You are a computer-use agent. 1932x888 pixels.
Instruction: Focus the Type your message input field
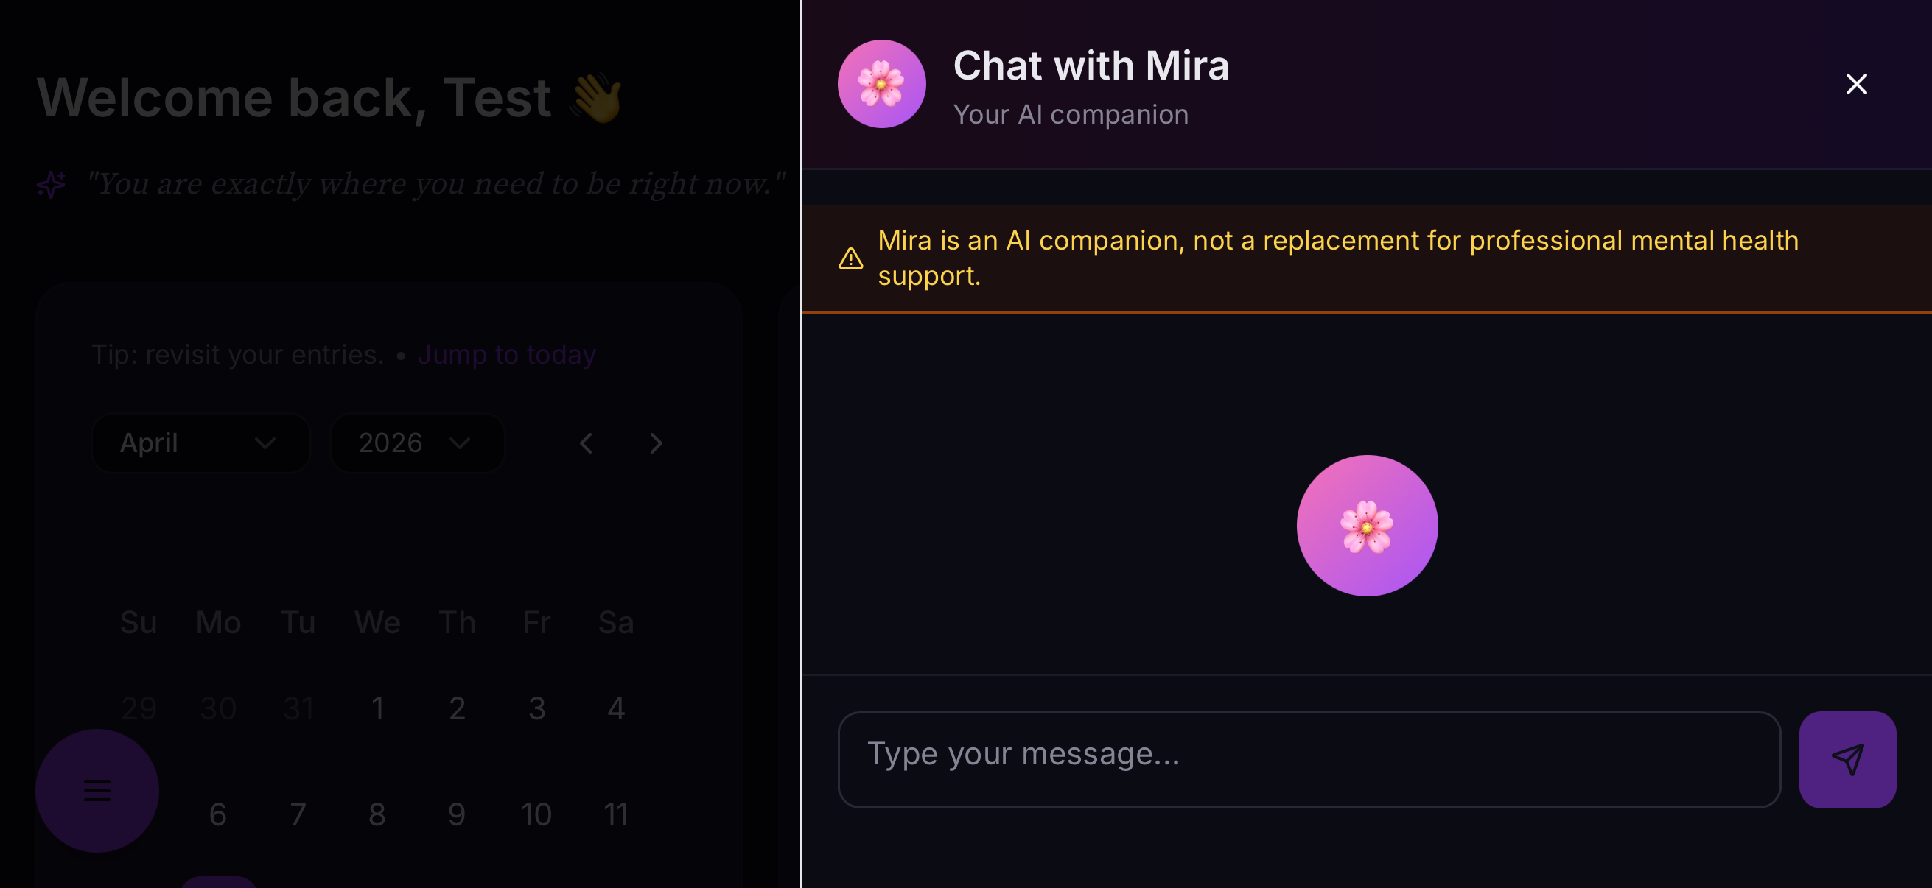coord(1309,759)
